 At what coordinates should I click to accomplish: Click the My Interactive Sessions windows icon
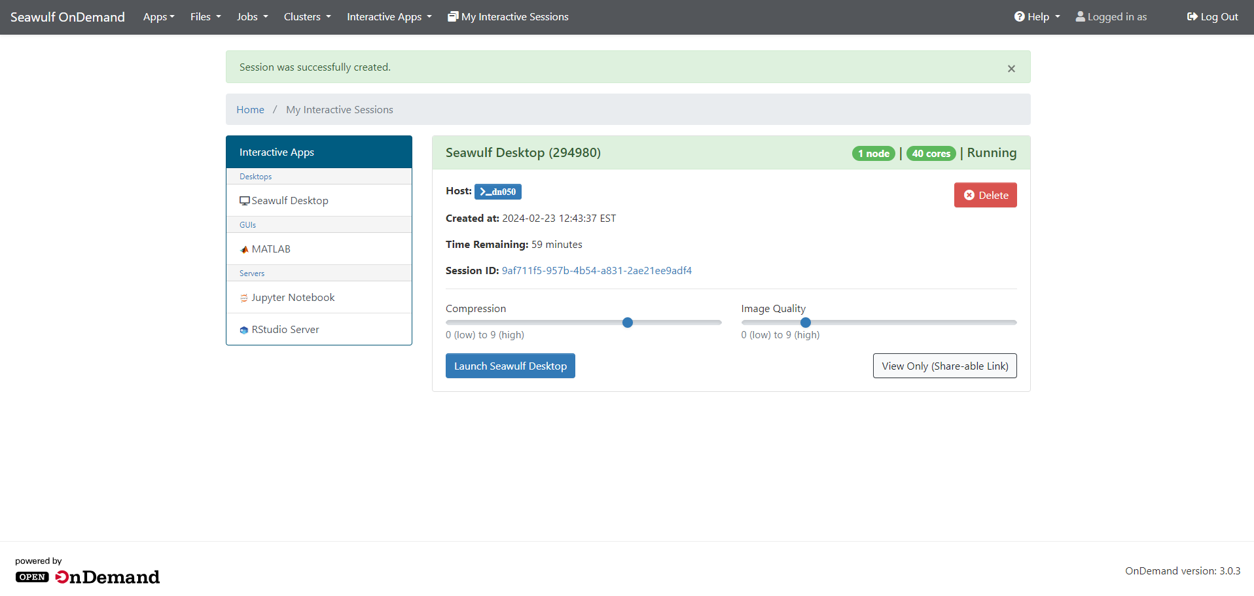click(453, 16)
